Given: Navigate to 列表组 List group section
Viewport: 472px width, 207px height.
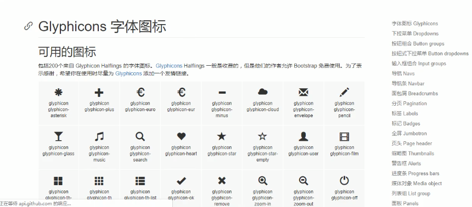Looking at the screenshot, I should [411, 193].
